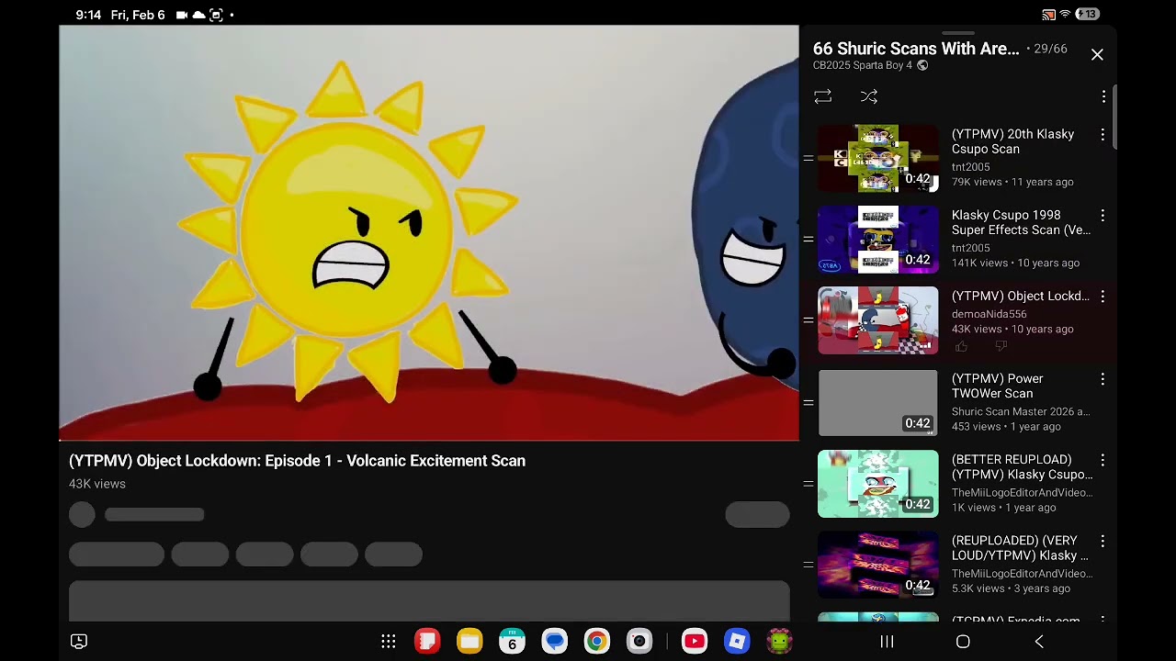Like the Object Lockdown playlist video
This screenshot has height=661, width=1176.
[961, 346]
